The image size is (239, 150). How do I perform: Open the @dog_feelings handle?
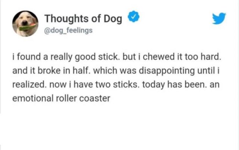[68, 29]
